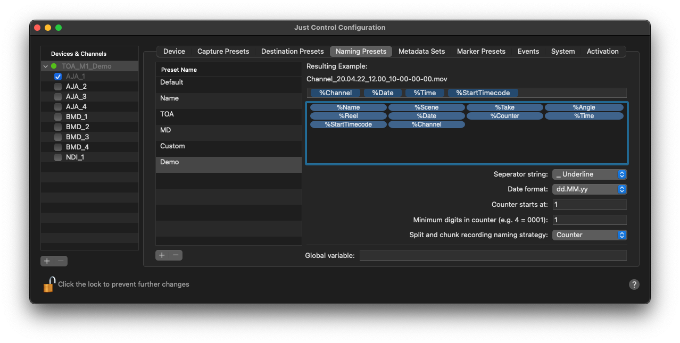Remove device with the minus button under Devices & Channels

tap(61, 261)
